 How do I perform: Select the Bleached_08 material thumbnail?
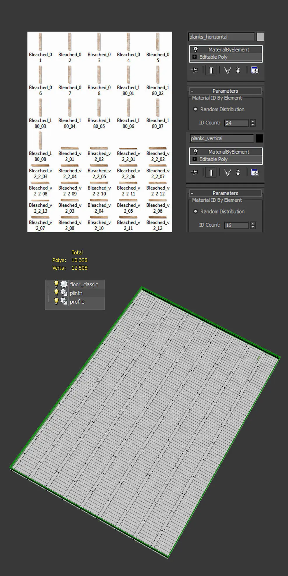click(x=99, y=75)
